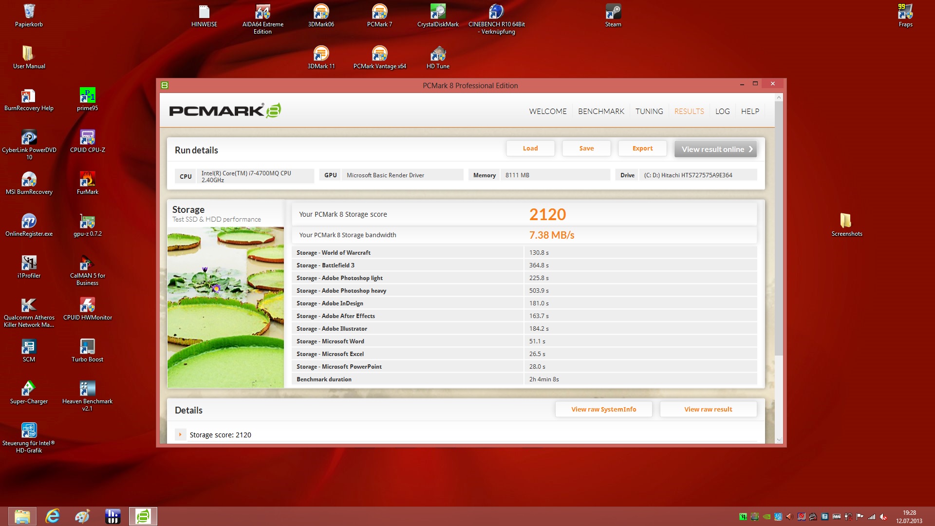Expand the Storage score 2120 details
Screen dimensions: 935x526
[x=180, y=434]
